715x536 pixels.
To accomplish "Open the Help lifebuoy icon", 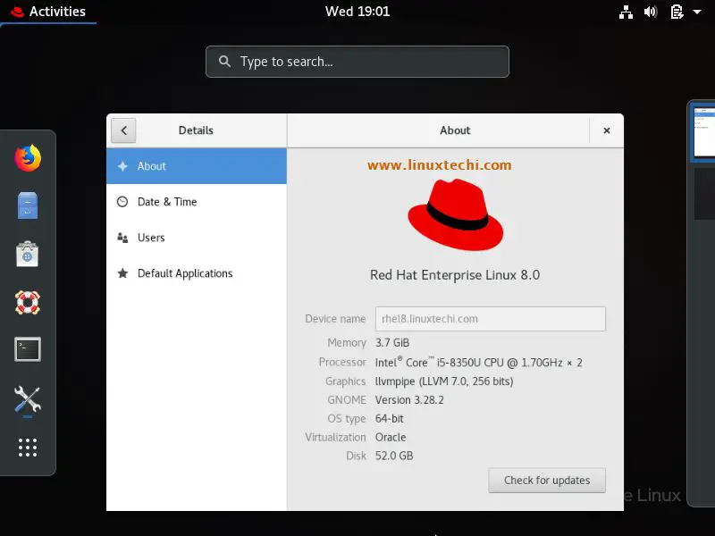I will click(x=28, y=302).
